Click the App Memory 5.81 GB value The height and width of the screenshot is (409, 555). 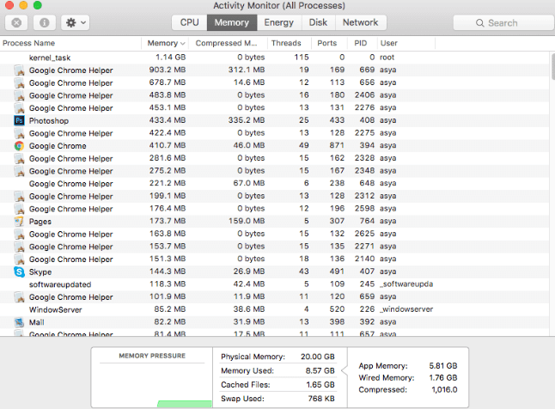tap(443, 365)
